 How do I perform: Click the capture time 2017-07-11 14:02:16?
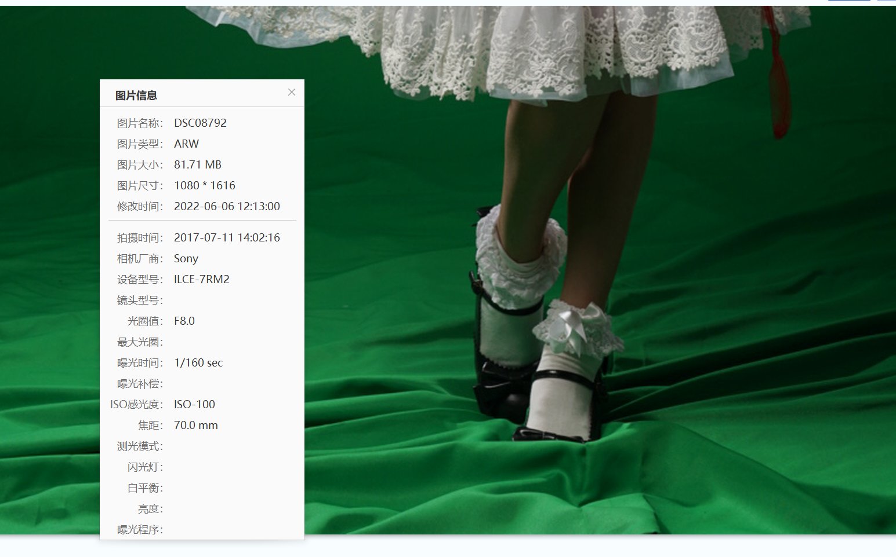(x=227, y=237)
